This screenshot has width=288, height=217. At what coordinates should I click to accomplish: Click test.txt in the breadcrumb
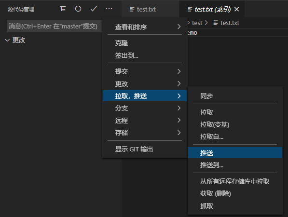coord(230,23)
